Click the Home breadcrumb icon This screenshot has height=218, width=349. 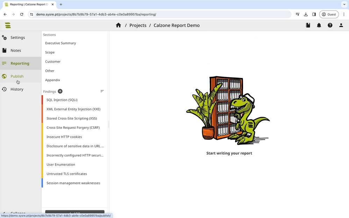point(118,25)
